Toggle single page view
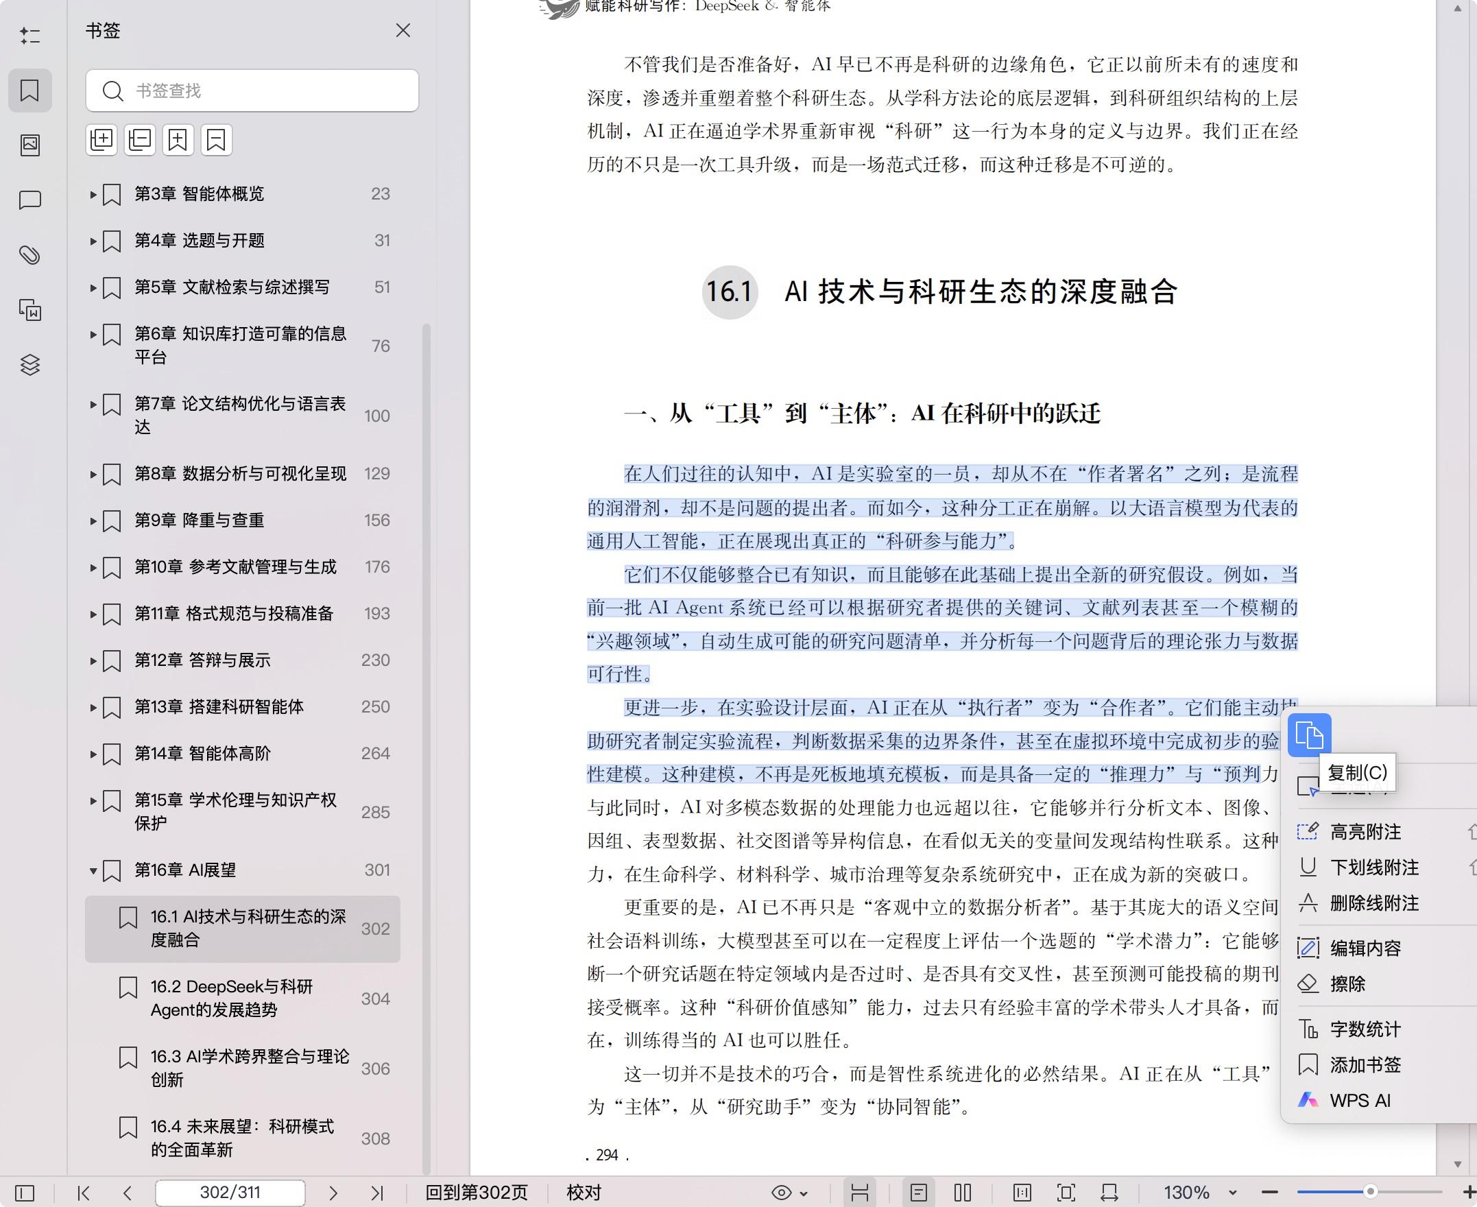 click(x=919, y=1193)
